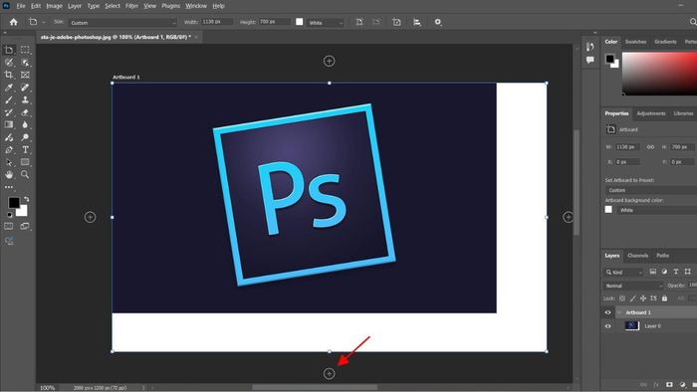
Task: Select the Eyedropper tool
Action: coord(9,88)
